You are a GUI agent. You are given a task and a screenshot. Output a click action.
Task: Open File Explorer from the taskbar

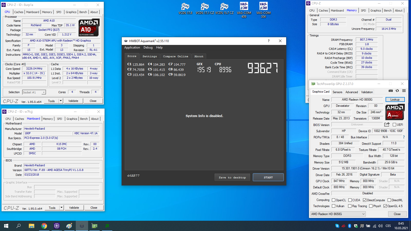click(x=31, y=226)
